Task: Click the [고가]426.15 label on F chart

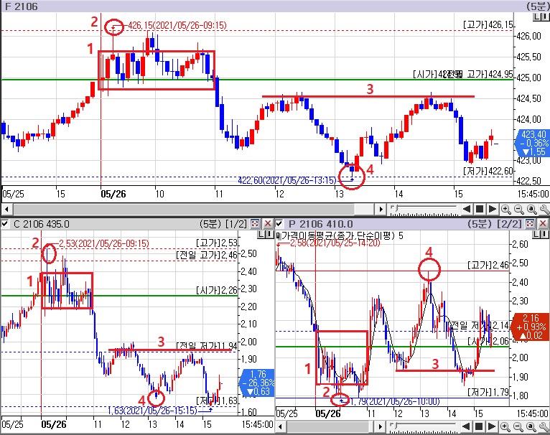Action: pyautogui.click(x=488, y=25)
